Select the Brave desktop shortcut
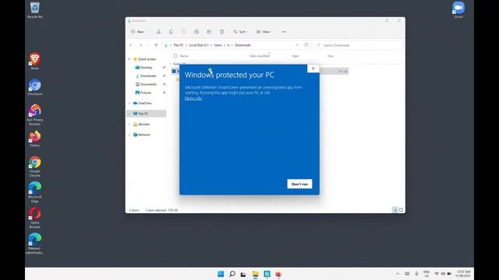The height and width of the screenshot is (280, 499). pos(34,61)
